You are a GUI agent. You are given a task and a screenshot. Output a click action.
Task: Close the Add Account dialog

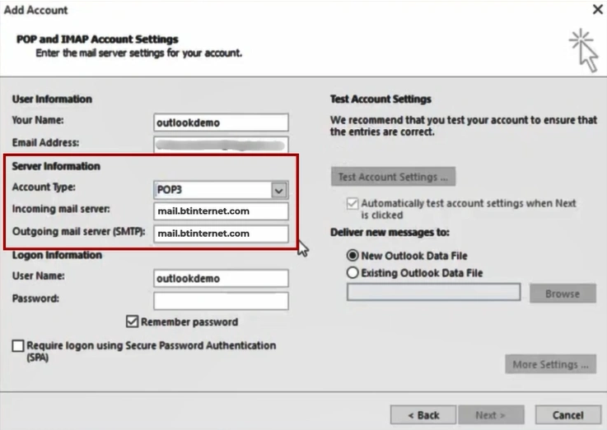point(598,10)
